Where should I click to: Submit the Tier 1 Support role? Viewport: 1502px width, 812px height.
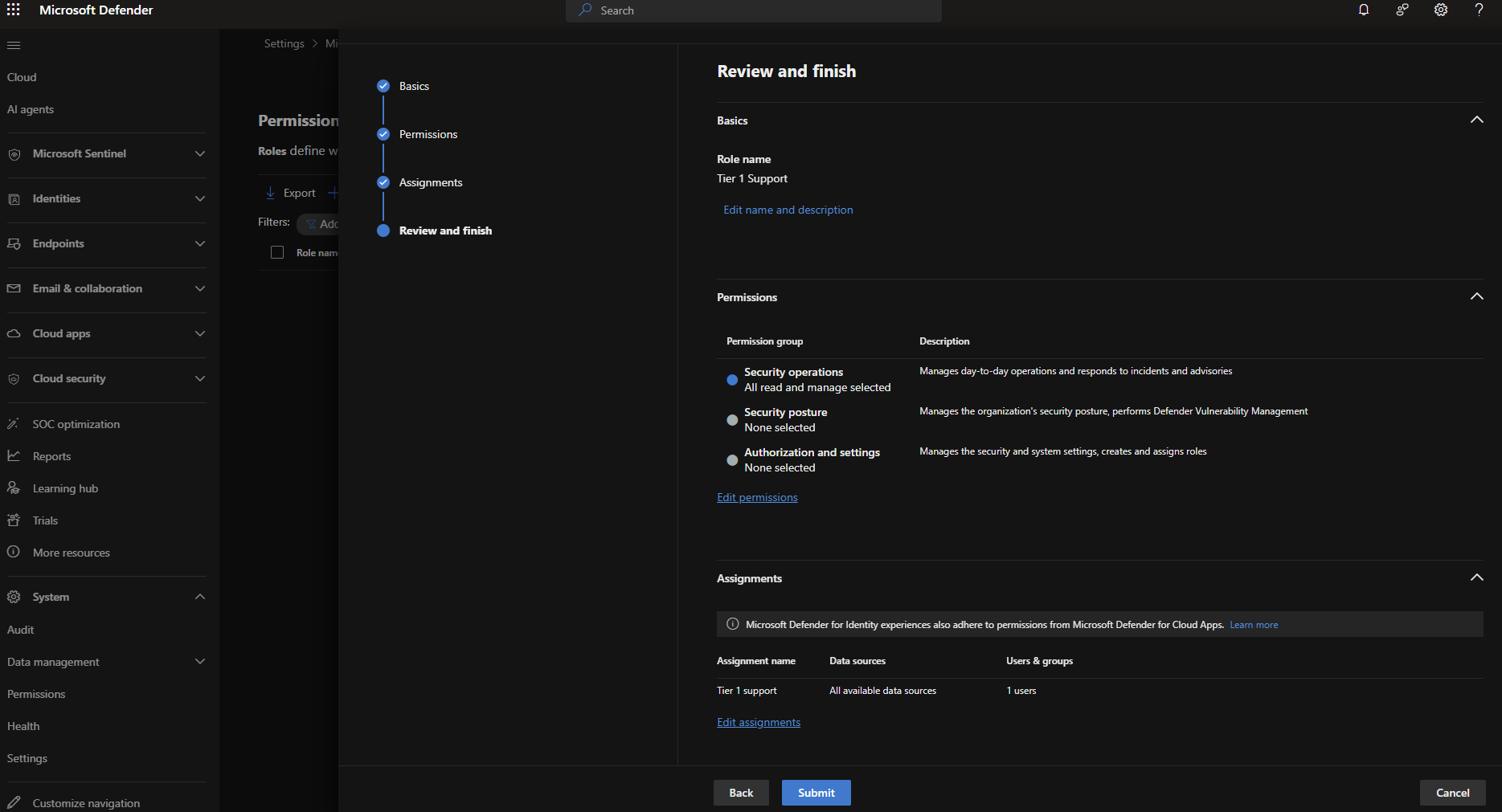[x=816, y=793]
